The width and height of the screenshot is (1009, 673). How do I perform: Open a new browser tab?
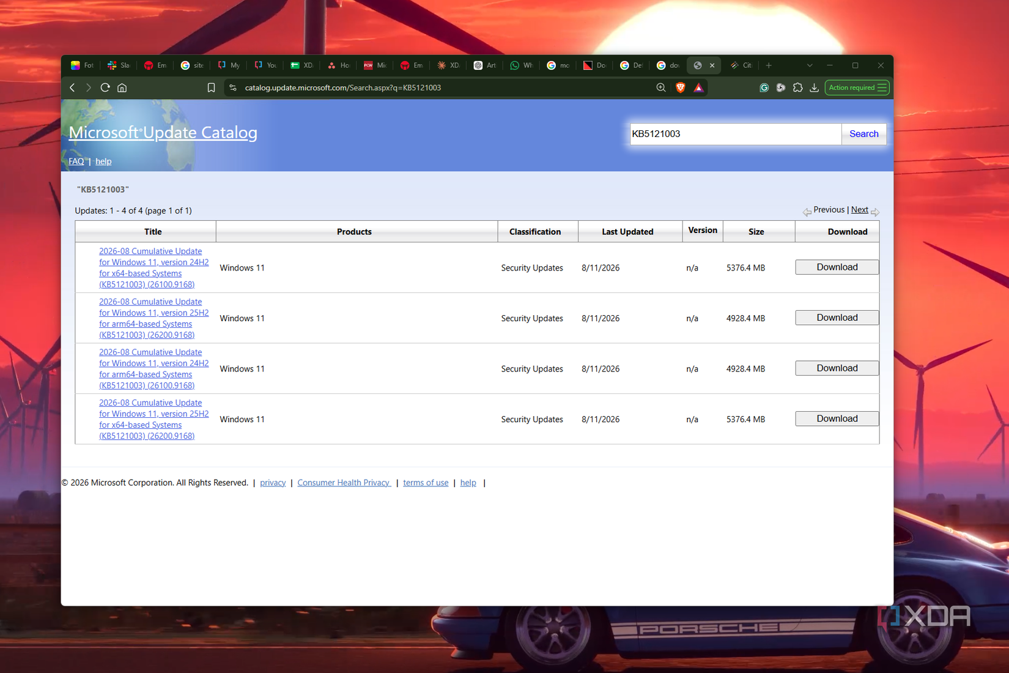pyautogui.click(x=769, y=65)
